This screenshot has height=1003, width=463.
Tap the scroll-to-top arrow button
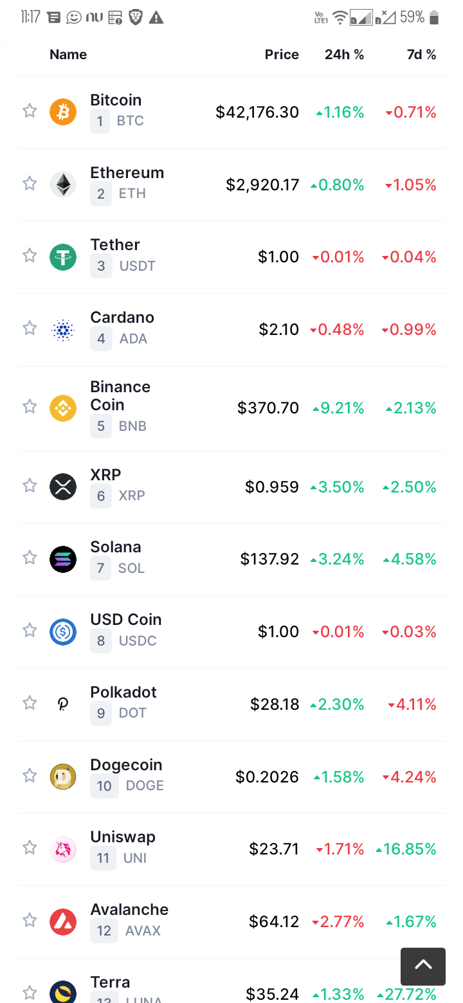pyautogui.click(x=423, y=966)
